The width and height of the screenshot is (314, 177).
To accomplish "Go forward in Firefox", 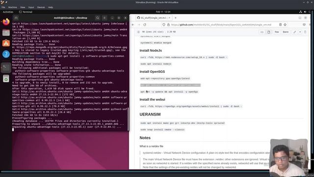I will [139, 25].
